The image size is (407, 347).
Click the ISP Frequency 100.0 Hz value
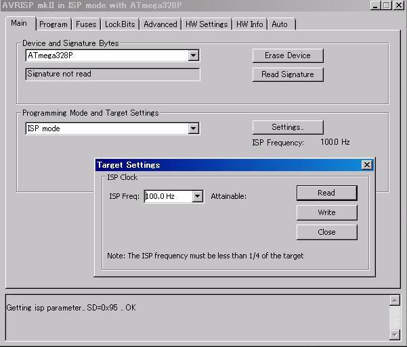point(335,142)
